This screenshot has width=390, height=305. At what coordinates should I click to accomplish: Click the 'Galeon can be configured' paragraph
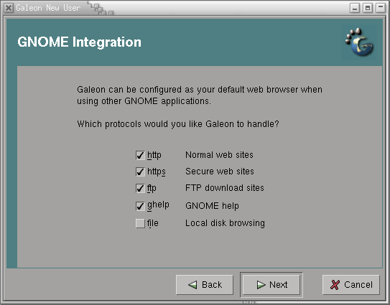click(200, 95)
